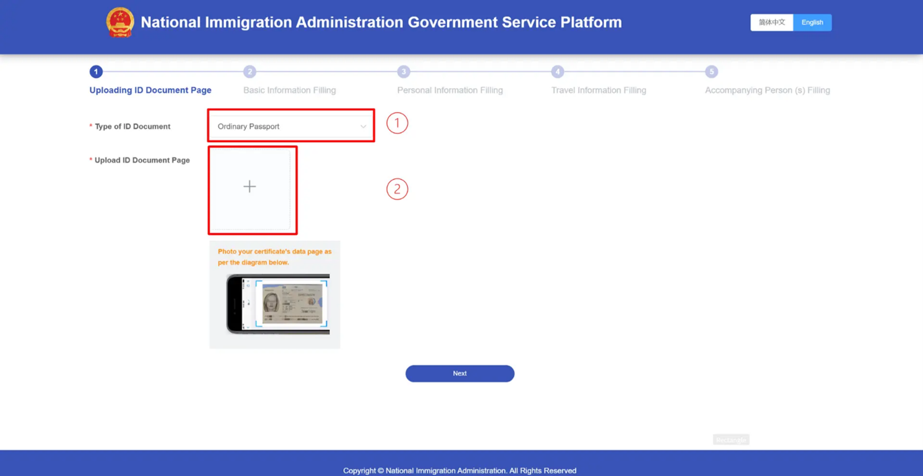The image size is (923, 476).
Task: Switch language to 简体中文
Action: point(772,23)
